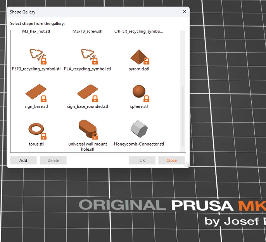Click the pyramid.stl label
Viewport: 266px width, 242px height.
(x=139, y=69)
